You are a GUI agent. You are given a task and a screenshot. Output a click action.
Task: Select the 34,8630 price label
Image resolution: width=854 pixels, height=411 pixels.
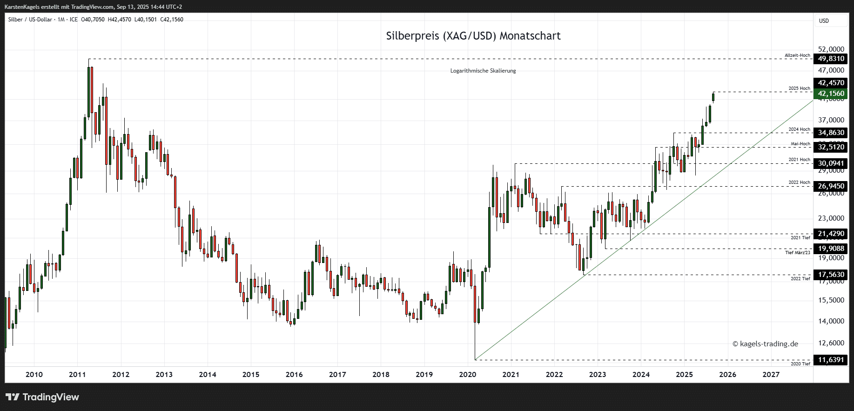[x=831, y=133]
